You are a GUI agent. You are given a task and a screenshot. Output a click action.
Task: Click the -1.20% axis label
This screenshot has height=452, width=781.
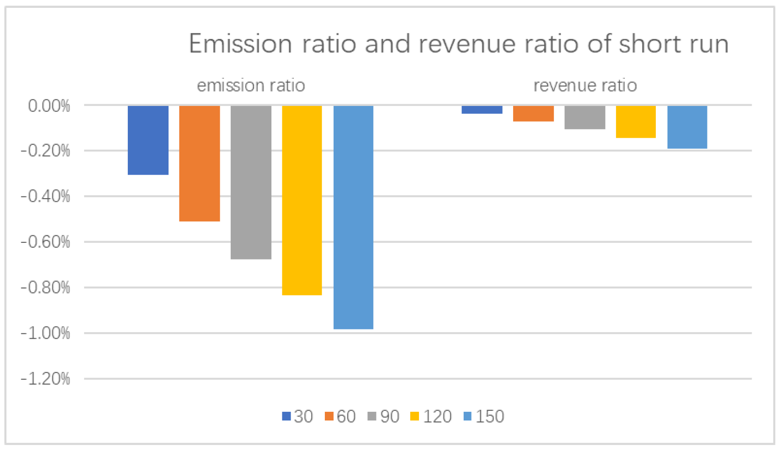pos(46,379)
